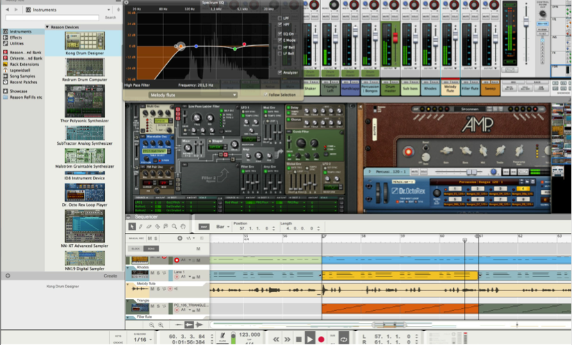
Task: Click the red Record button in transport
Action: point(321,339)
